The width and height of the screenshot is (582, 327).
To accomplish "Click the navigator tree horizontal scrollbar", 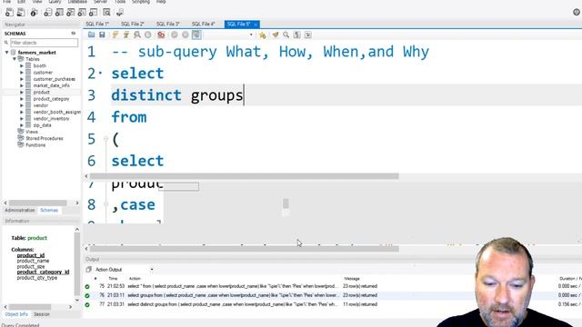I will [x=38, y=203].
